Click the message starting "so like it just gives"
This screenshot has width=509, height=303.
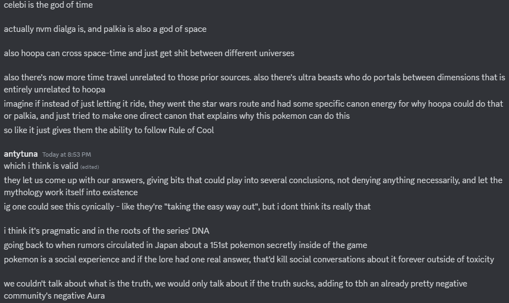(109, 130)
